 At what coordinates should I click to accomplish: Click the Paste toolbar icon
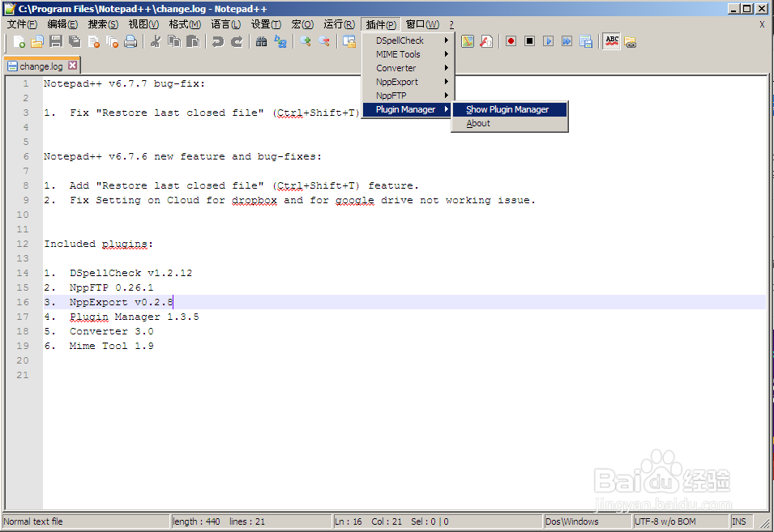193,42
